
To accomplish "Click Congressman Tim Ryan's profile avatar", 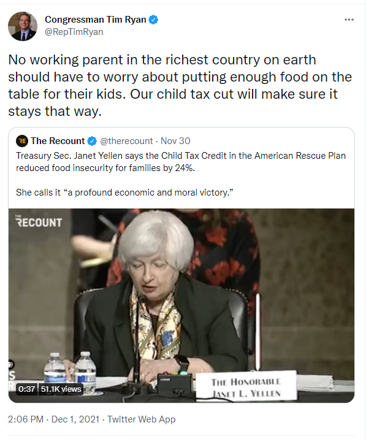I will point(23,26).
